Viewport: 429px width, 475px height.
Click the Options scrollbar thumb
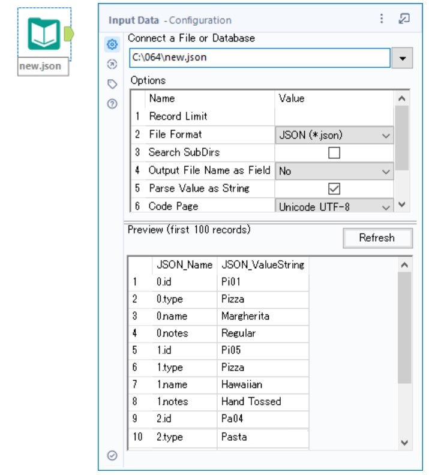(402, 138)
